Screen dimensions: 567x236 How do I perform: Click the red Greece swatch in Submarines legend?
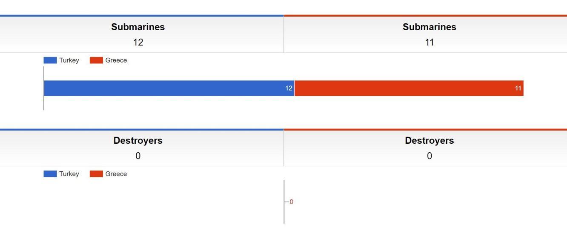coord(96,60)
